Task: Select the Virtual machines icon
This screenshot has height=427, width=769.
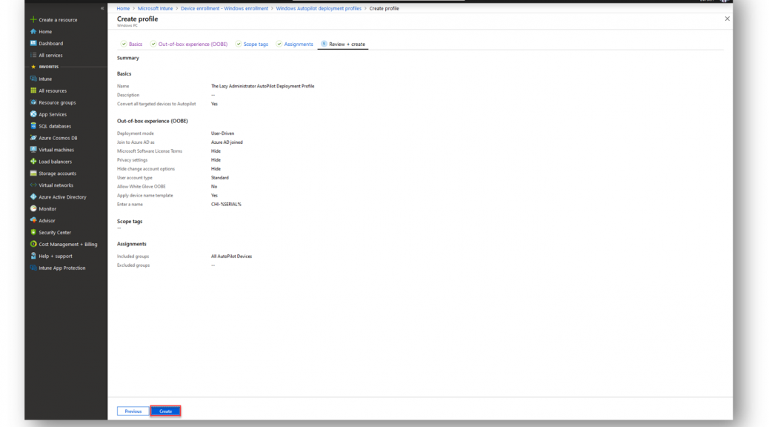Action: (33, 150)
